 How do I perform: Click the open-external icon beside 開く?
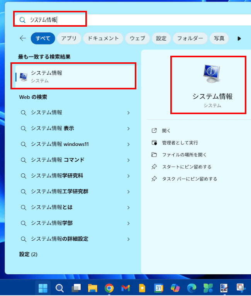154,130
